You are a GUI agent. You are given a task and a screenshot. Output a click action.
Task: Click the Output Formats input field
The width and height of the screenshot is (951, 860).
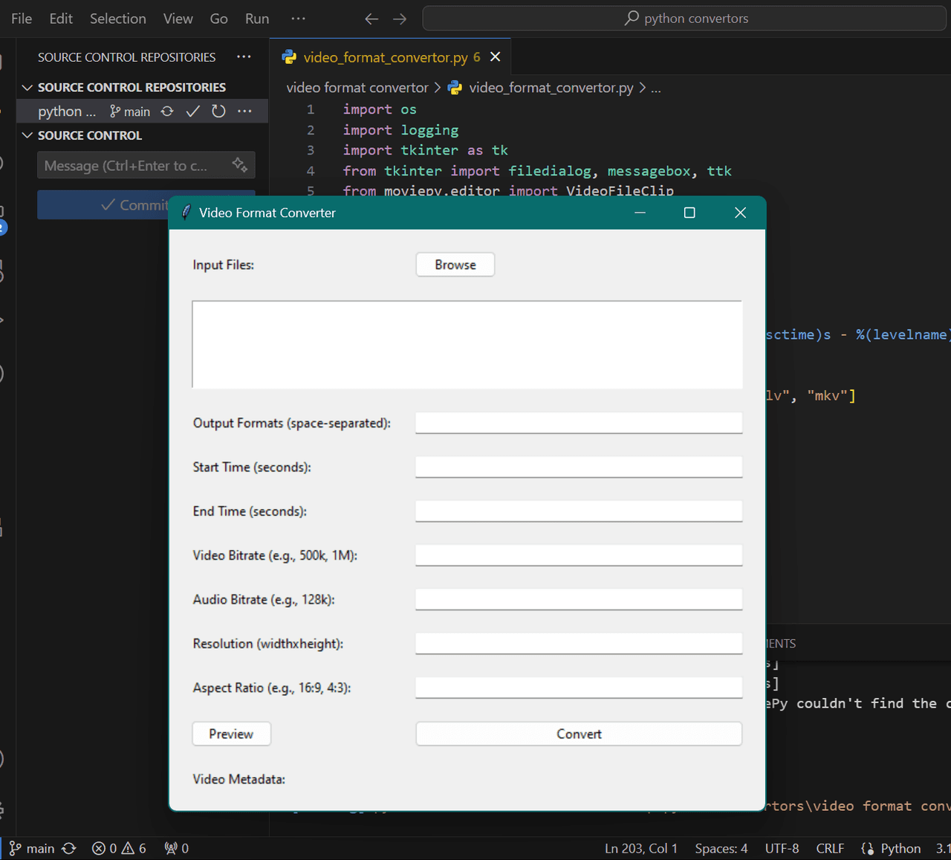click(x=578, y=423)
